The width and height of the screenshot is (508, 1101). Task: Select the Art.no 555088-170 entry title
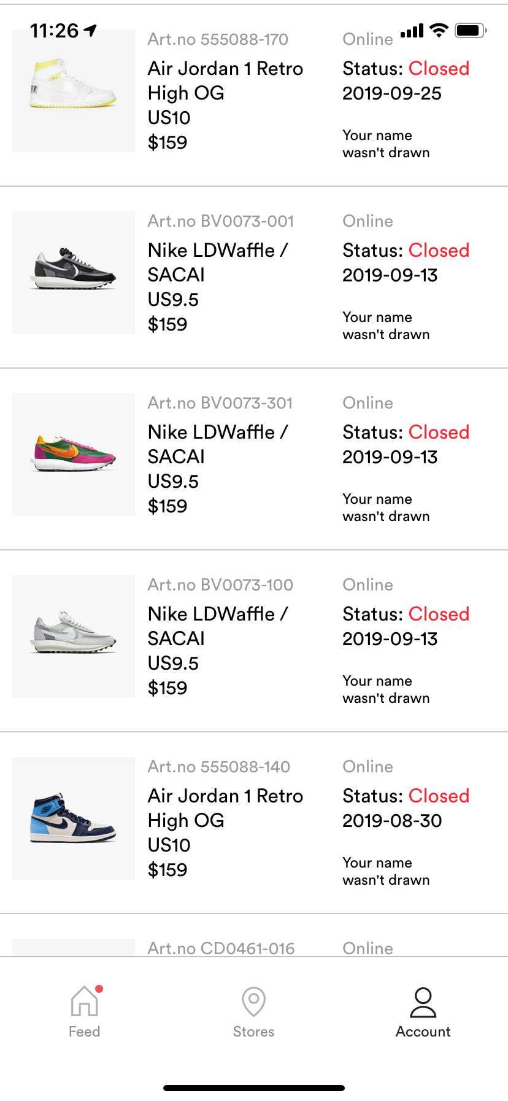(x=225, y=80)
